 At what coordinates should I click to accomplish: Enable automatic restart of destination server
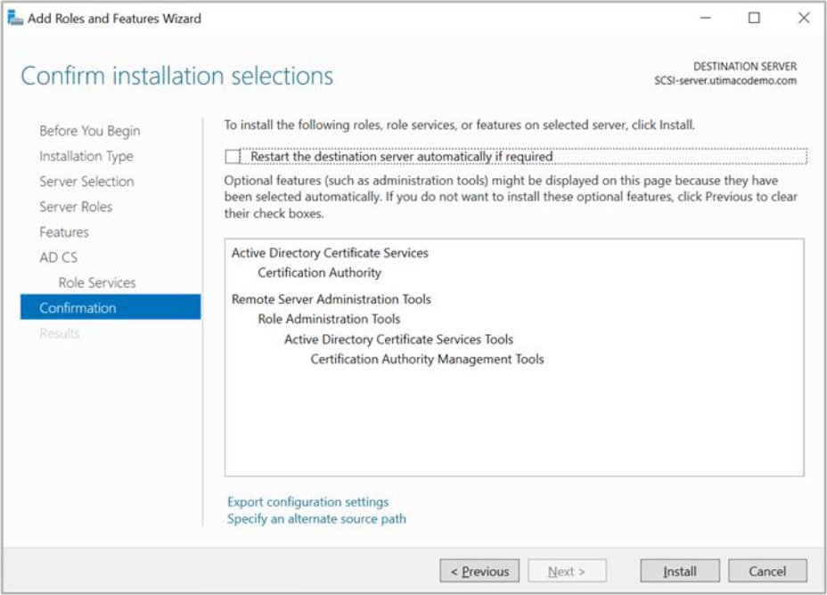pyautogui.click(x=233, y=157)
